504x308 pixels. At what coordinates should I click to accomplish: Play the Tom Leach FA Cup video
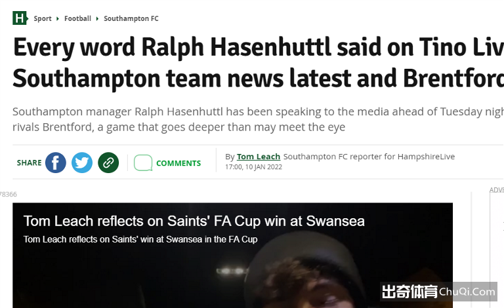click(x=233, y=256)
